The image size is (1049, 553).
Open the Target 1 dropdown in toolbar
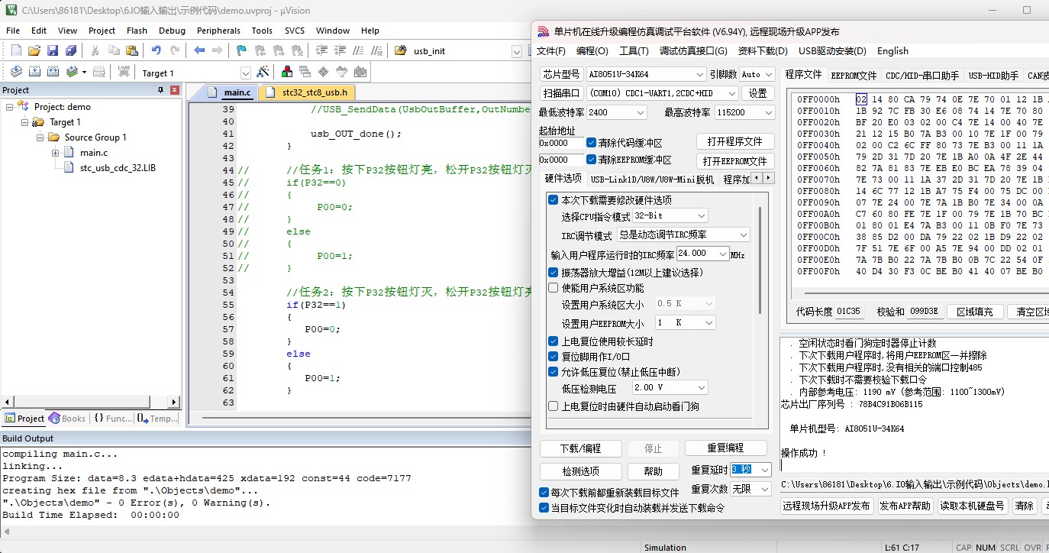tap(246, 73)
